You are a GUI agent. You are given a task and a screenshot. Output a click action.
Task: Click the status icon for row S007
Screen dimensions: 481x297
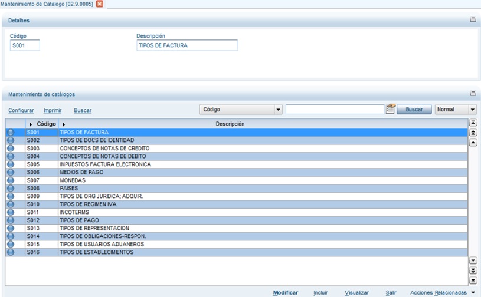tap(11, 180)
